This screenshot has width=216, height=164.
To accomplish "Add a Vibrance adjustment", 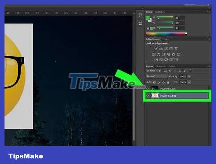I will (176, 49).
